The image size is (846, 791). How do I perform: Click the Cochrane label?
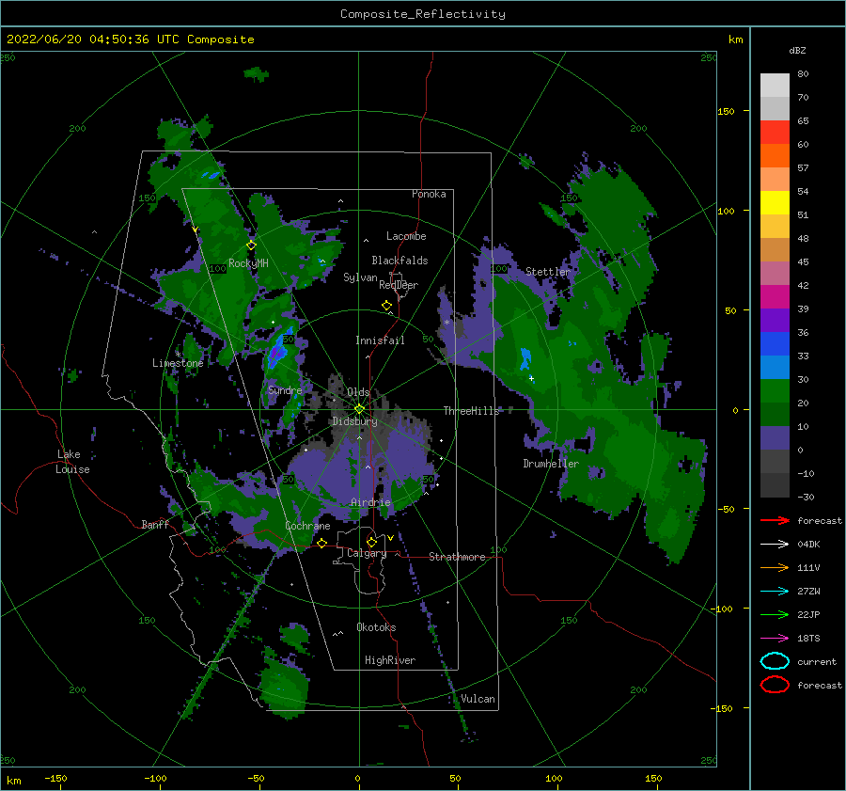tap(307, 526)
